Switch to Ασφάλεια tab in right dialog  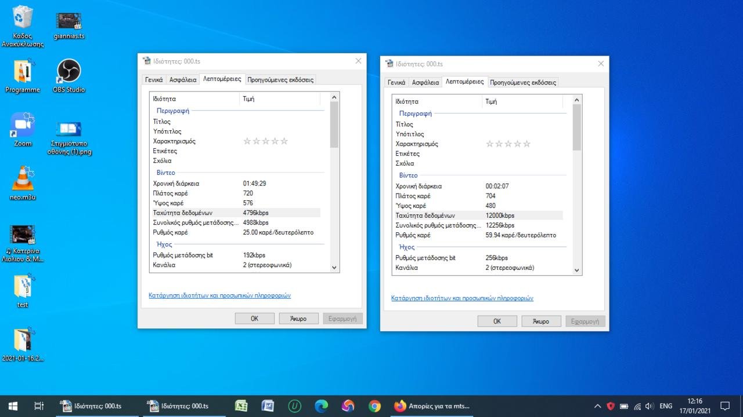425,83
